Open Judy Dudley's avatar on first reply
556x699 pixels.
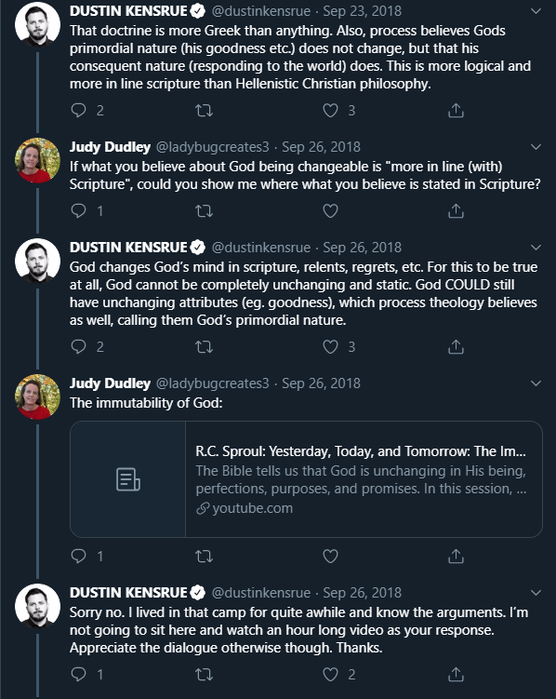[37, 160]
